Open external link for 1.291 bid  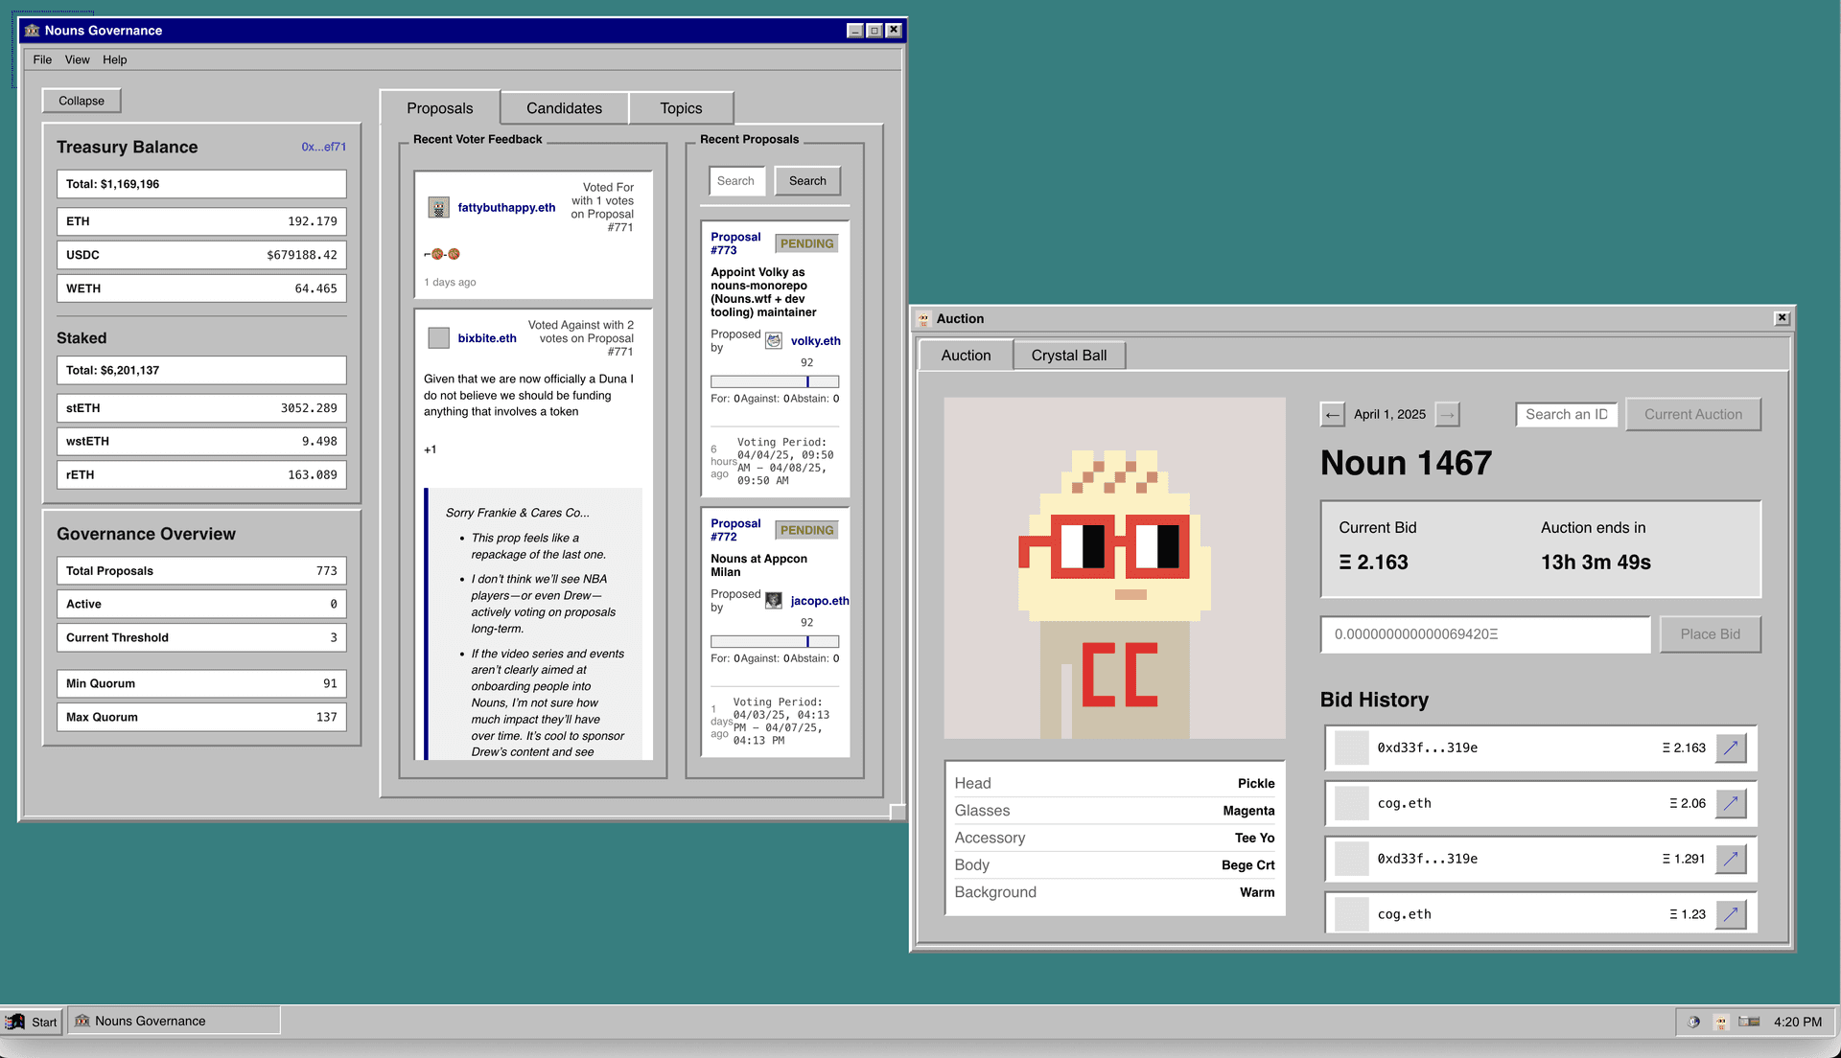(x=1730, y=859)
